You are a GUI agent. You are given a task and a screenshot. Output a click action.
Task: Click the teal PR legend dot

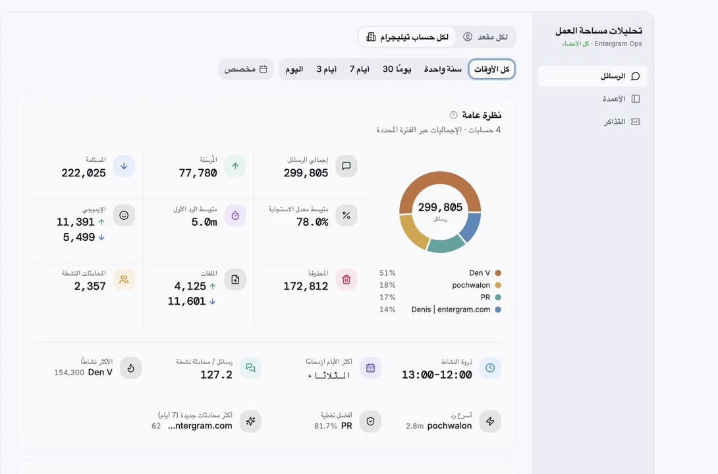(x=498, y=298)
